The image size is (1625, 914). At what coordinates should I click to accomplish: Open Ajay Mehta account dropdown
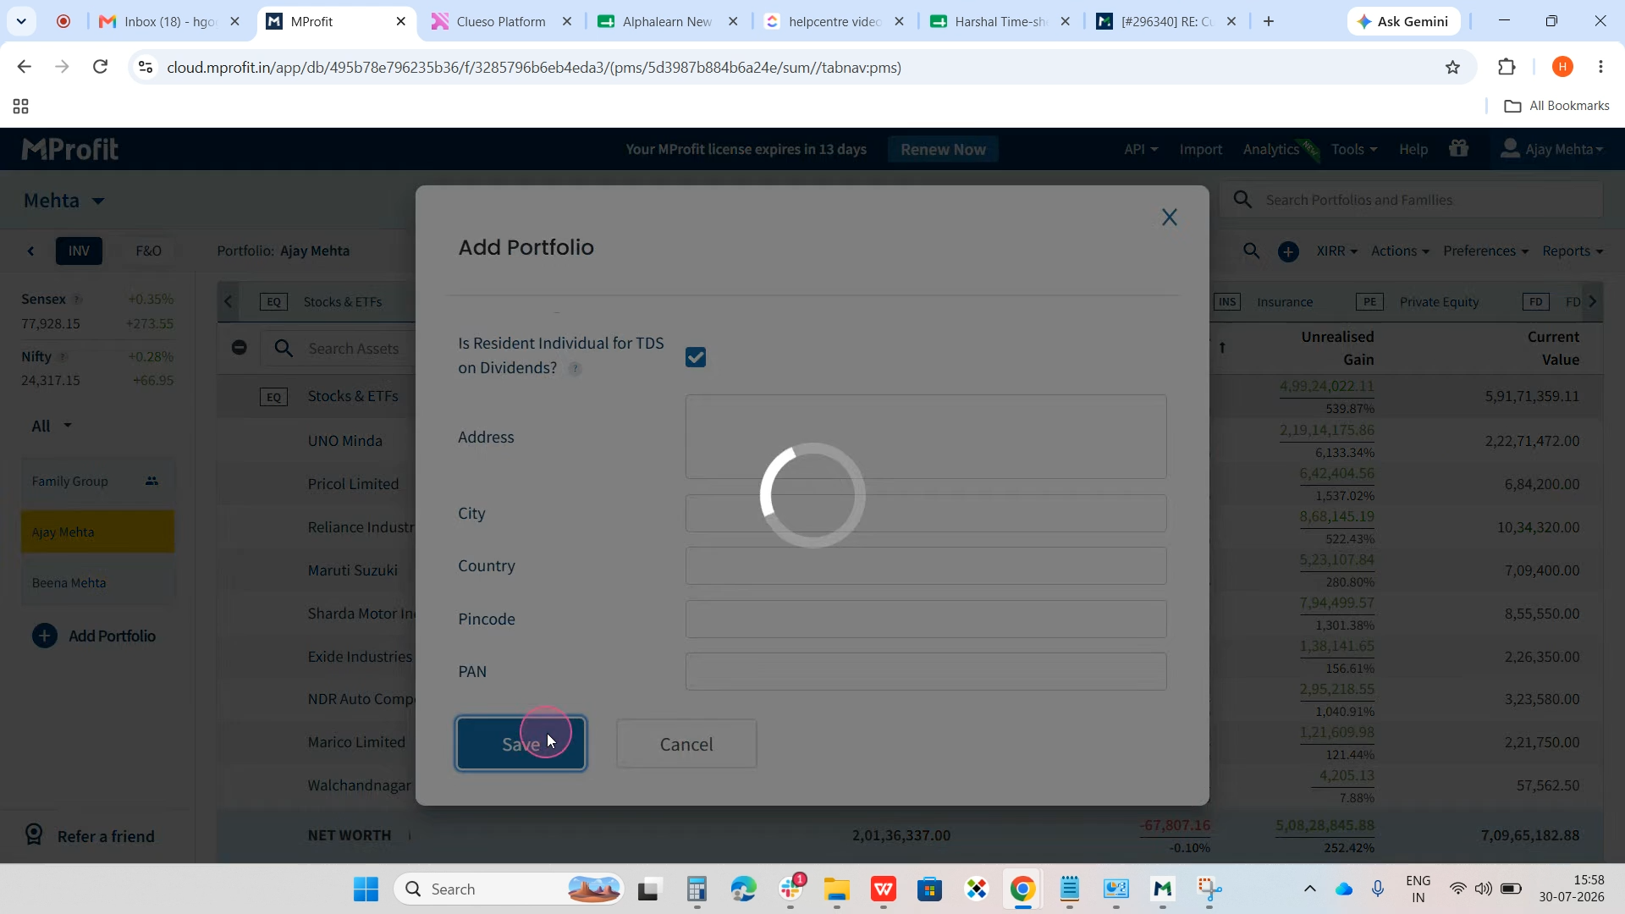click(x=1551, y=149)
